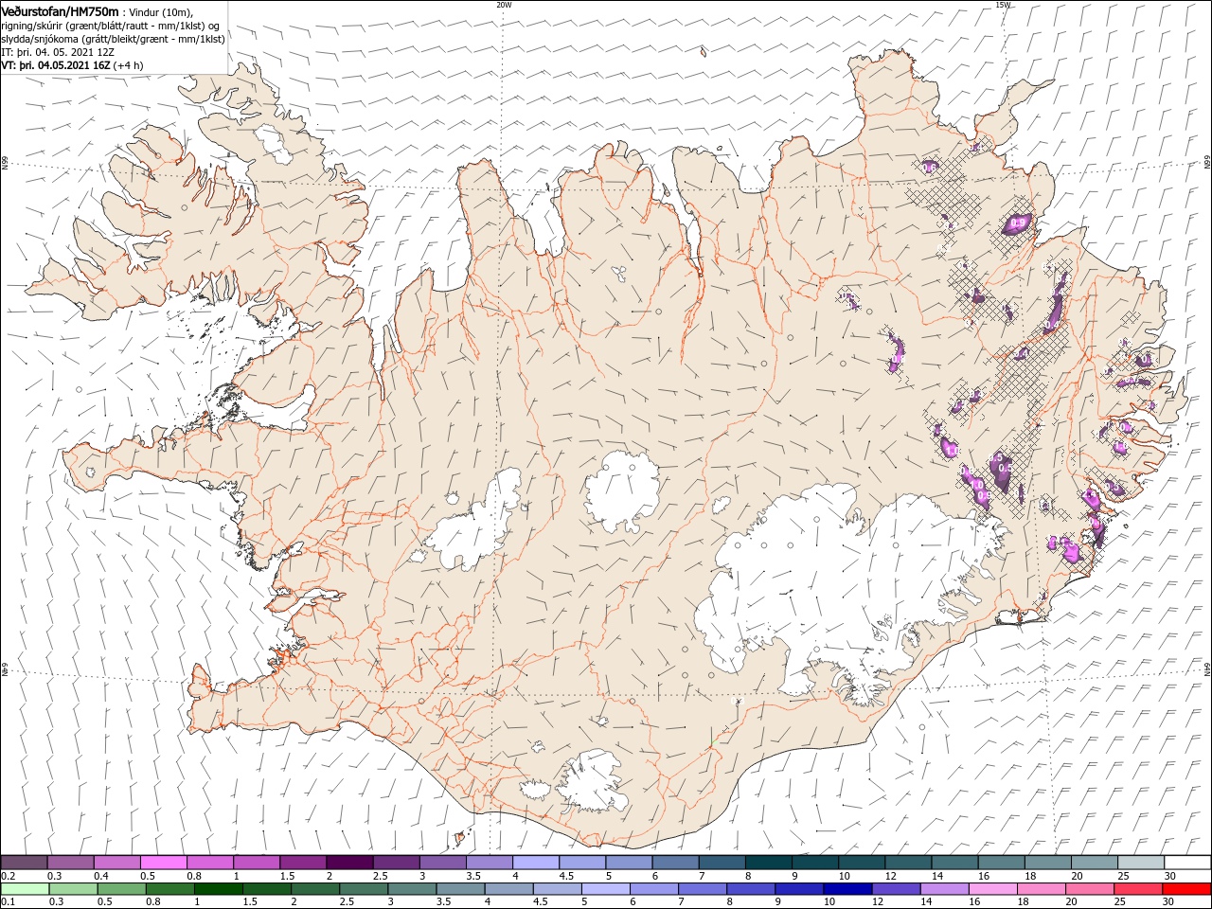Click the '0.2' label of the upper scale
Screen dimensions: 1212x909
[9, 876]
